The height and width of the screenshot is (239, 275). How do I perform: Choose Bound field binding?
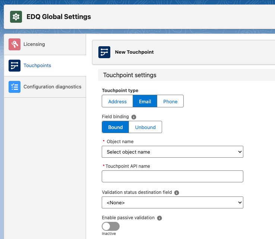(x=116, y=127)
